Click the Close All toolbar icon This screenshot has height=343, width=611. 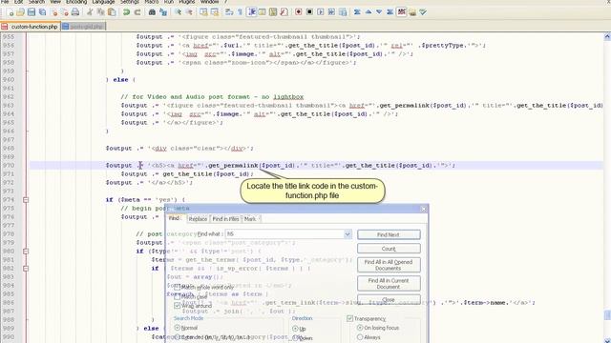coord(65,12)
